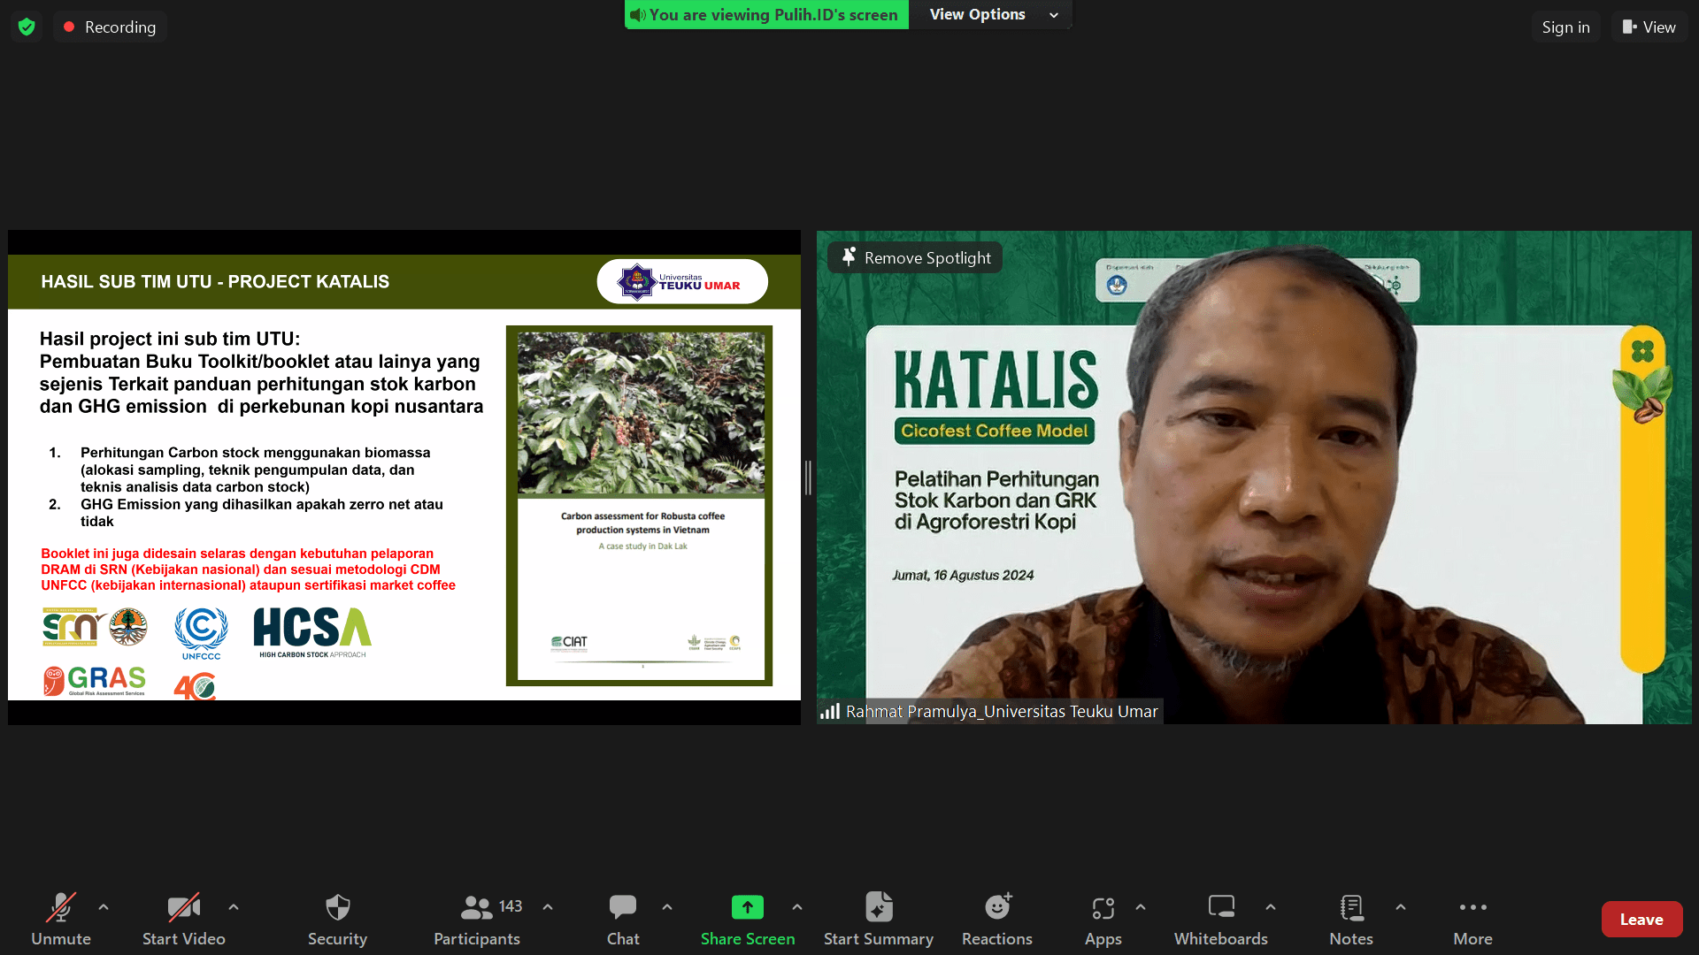Start Video with the camera button

[184, 920]
